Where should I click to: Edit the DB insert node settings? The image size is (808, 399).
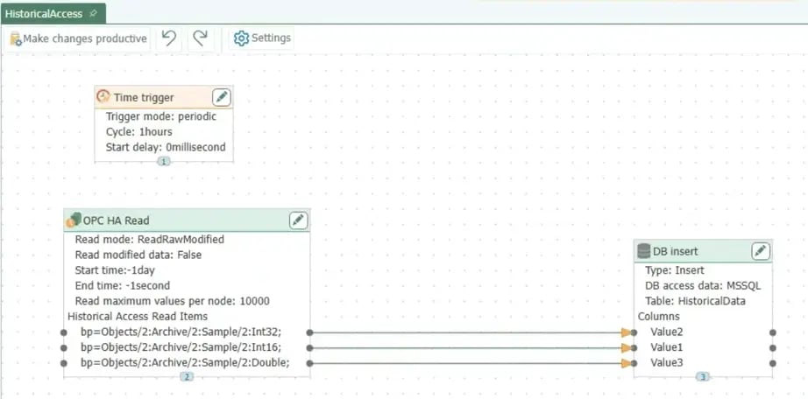(x=761, y=252)
